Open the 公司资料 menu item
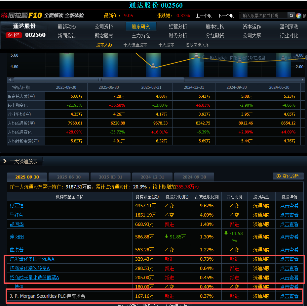 pos(104,26)
